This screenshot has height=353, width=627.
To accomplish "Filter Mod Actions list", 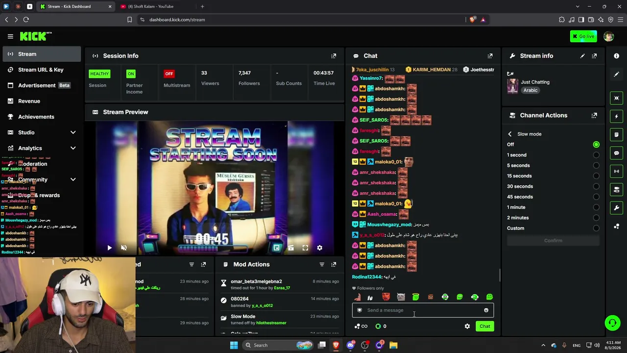I will coord(322,264).
